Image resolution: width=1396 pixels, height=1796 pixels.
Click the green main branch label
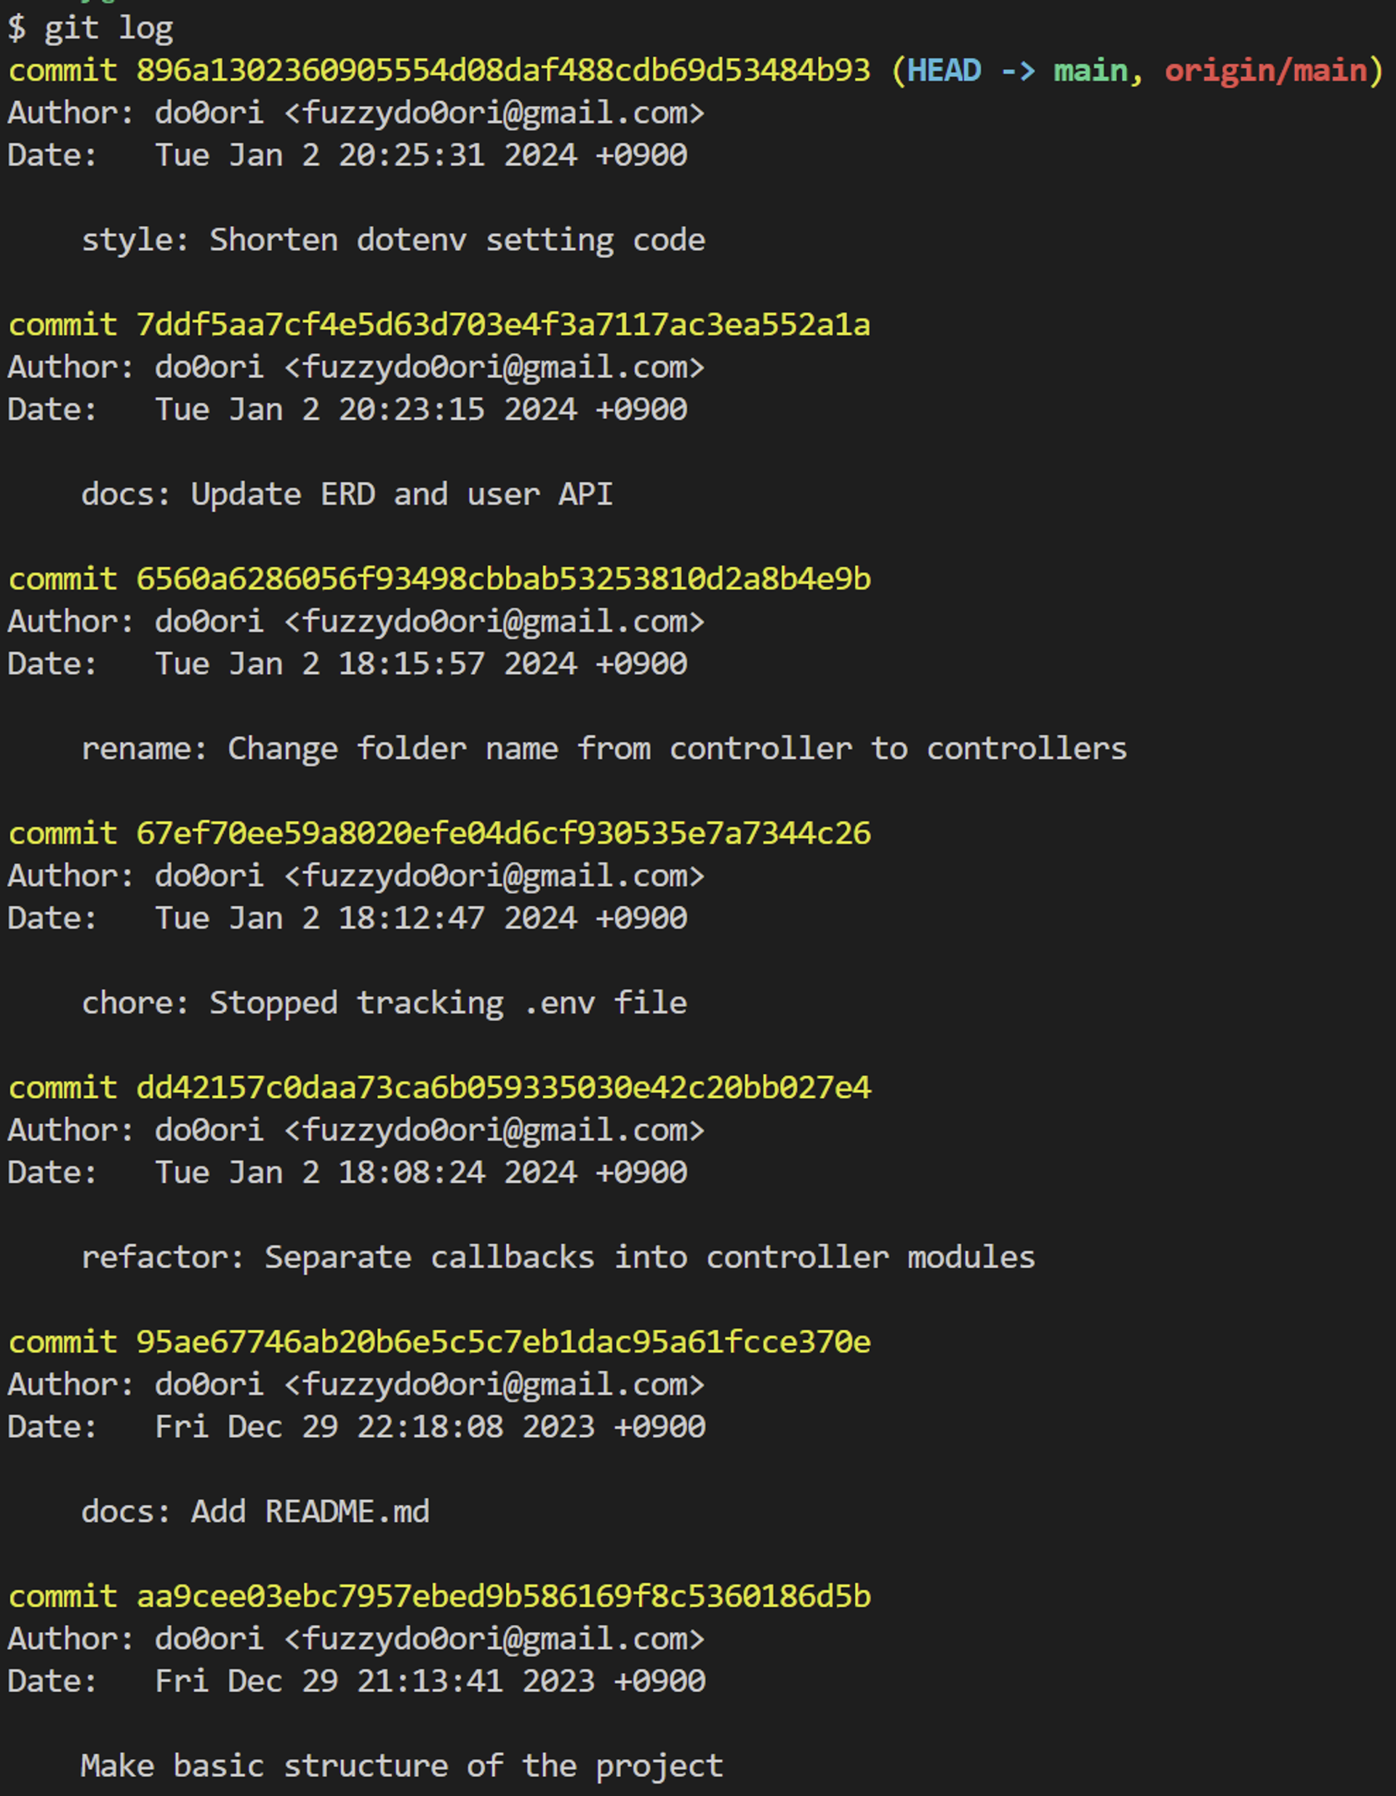point(1091,71)
